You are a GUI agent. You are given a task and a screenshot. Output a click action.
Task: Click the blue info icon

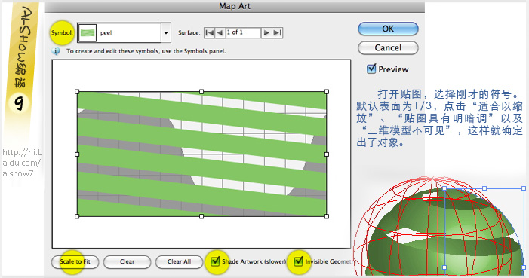(x=56, y=51)
